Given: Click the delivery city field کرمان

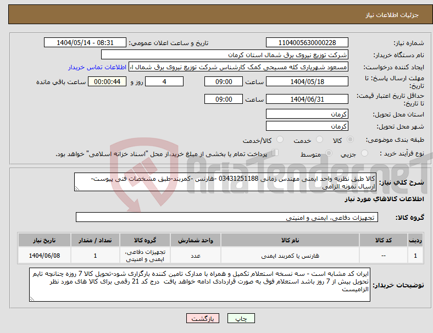Looking at the screenshot, I should pyautogui.click(x=307, y=126).
